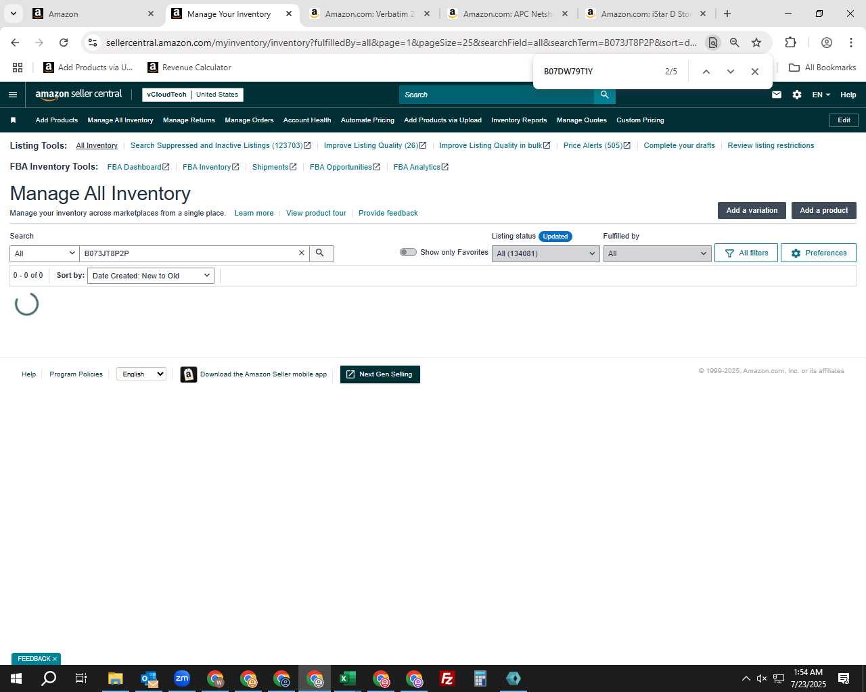Open the All Bookmarks folder
Viewport: 866px width, 692px height.
pyautogui.click(x=822, y=68)
